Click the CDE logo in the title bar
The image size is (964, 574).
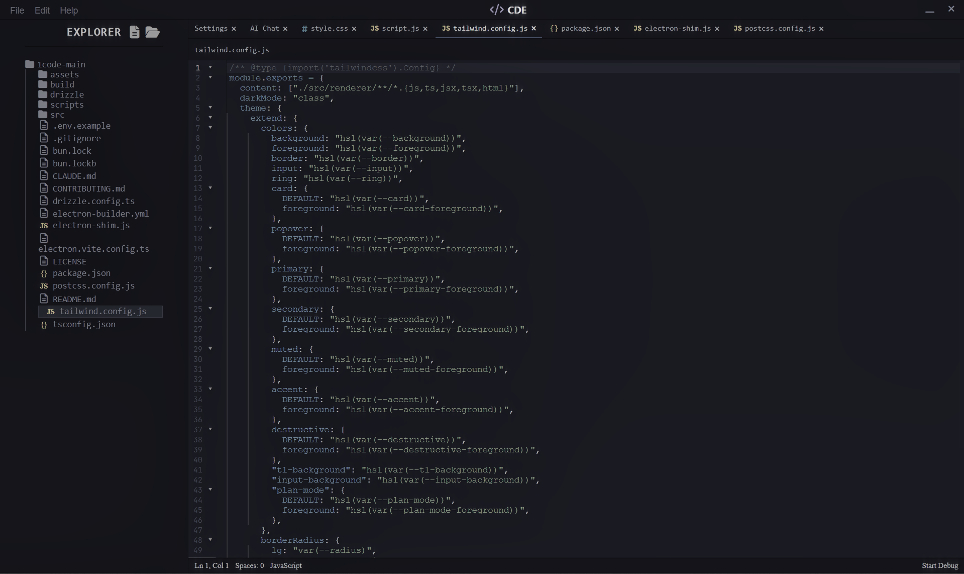pos(508,10)
